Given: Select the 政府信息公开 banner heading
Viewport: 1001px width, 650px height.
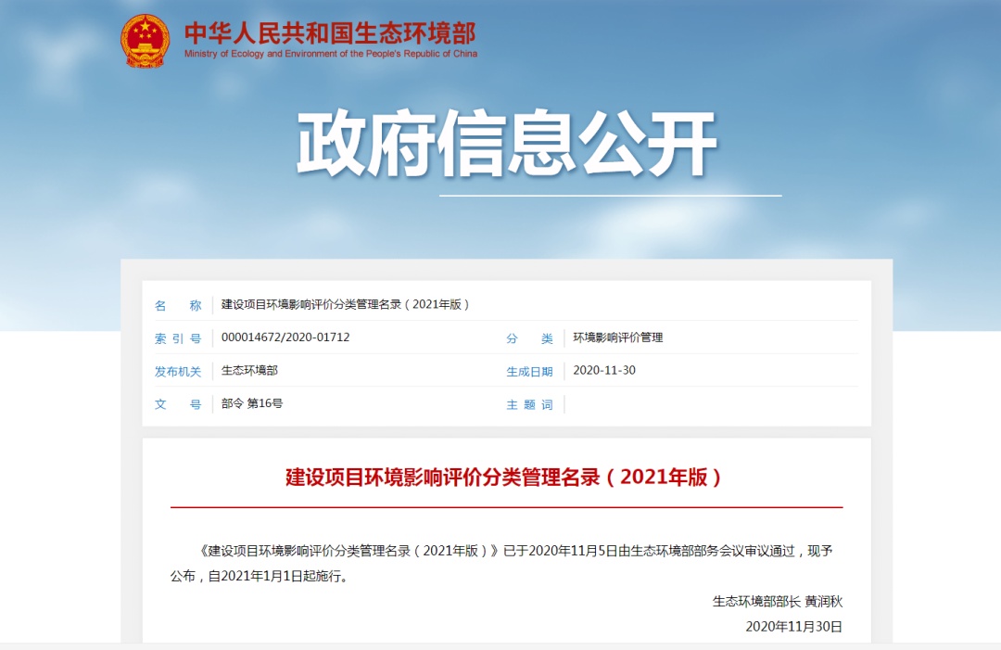Looking at the screenshot, I should coord(507,145).
